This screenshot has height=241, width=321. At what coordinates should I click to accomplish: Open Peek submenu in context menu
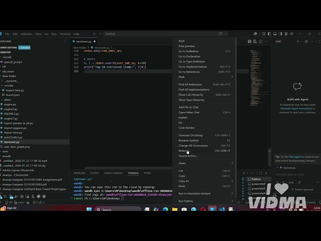[x=204, y=77]
